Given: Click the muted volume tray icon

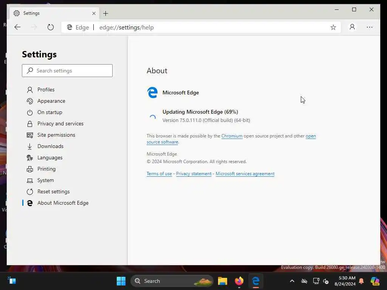Looking at the screenshot, I should (x=326, y=281).
